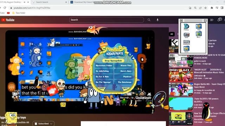Screen dimensions: 225x126
Task: Click NEXT on the SpongeBob menu in video
Action: click(125, 89)
